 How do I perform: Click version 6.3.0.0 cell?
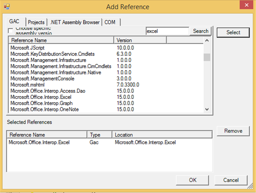pos(124,54)
